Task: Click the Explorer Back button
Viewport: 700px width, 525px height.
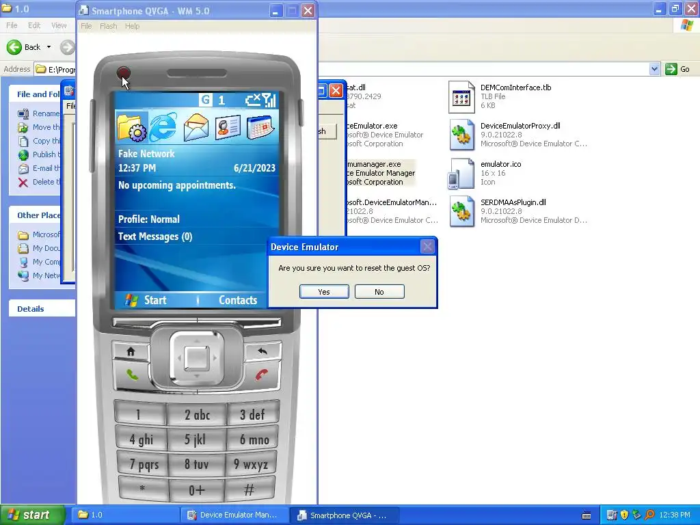Action: (x=24, y=47)
